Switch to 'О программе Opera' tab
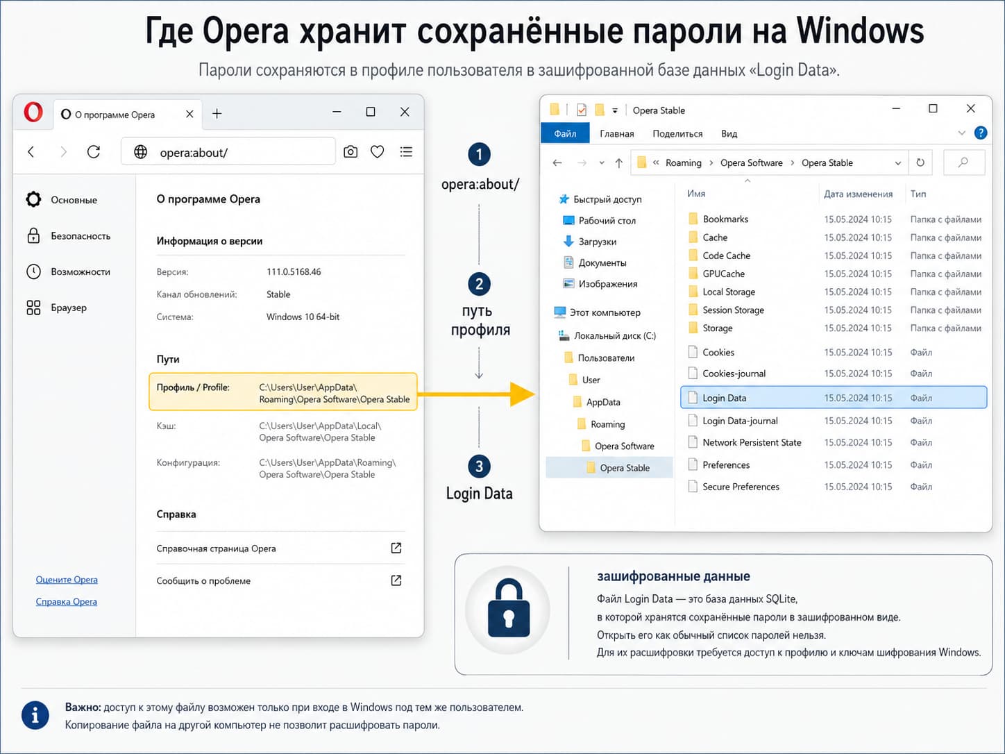Viewport: 1005px width, 754px height. click(x=127, y=114)
